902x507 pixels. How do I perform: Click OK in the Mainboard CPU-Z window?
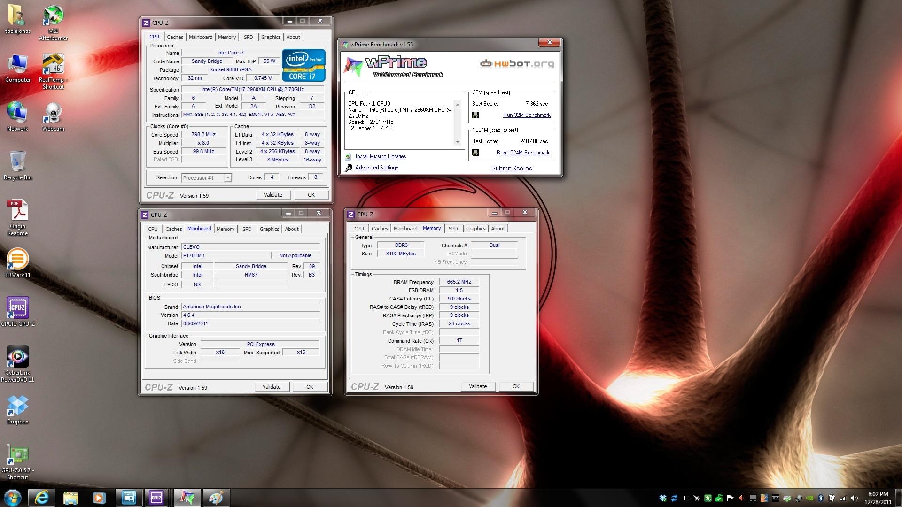[x=310, y=387]
